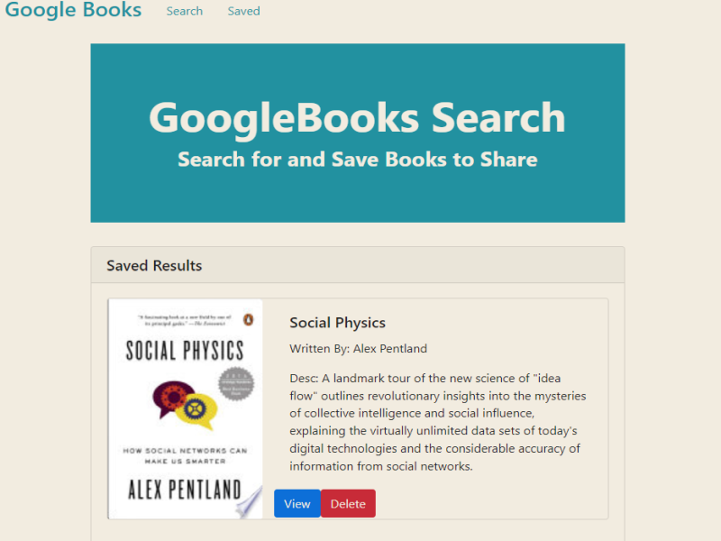The width and height of the screenshot is (721, 541).
Task: Click the ALEX PENTLAND name on the cover
Action: click(185, 489)
